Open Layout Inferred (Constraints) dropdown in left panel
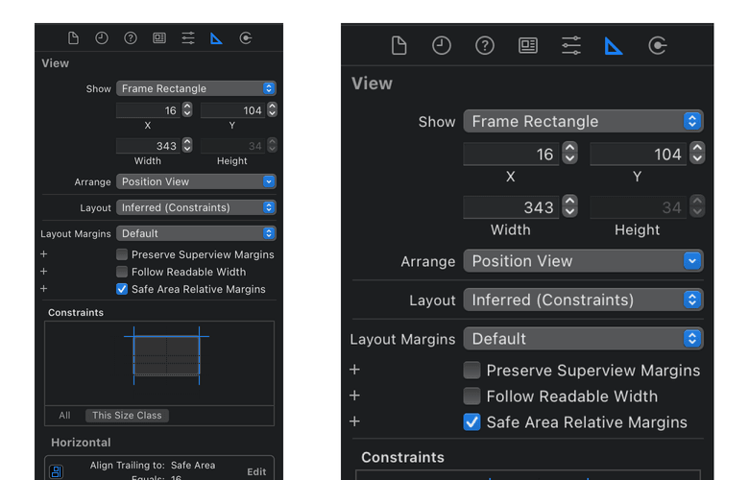This screenshot has height=480, width=749. [x=196, y=207]
